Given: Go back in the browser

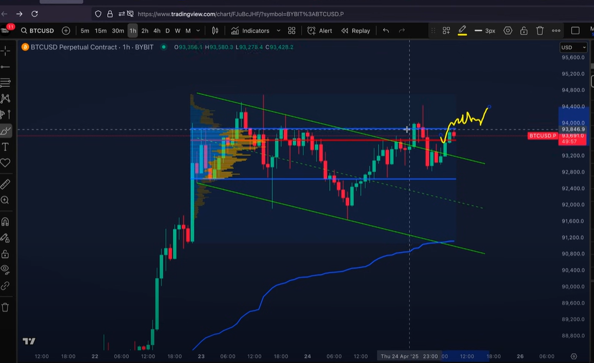Looking at the screenshot, I should (5, 14).
